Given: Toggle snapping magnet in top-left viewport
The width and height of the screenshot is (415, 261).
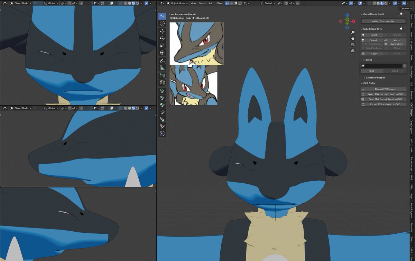Looking at the screenshot, I should coord(70,3).
